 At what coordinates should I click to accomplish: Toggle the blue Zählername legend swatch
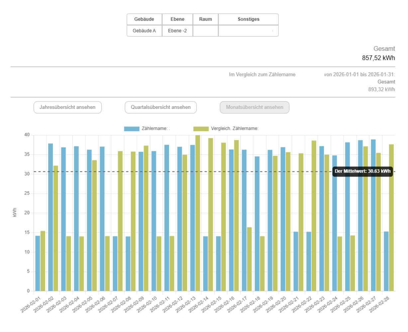click(x=132, y=129)
